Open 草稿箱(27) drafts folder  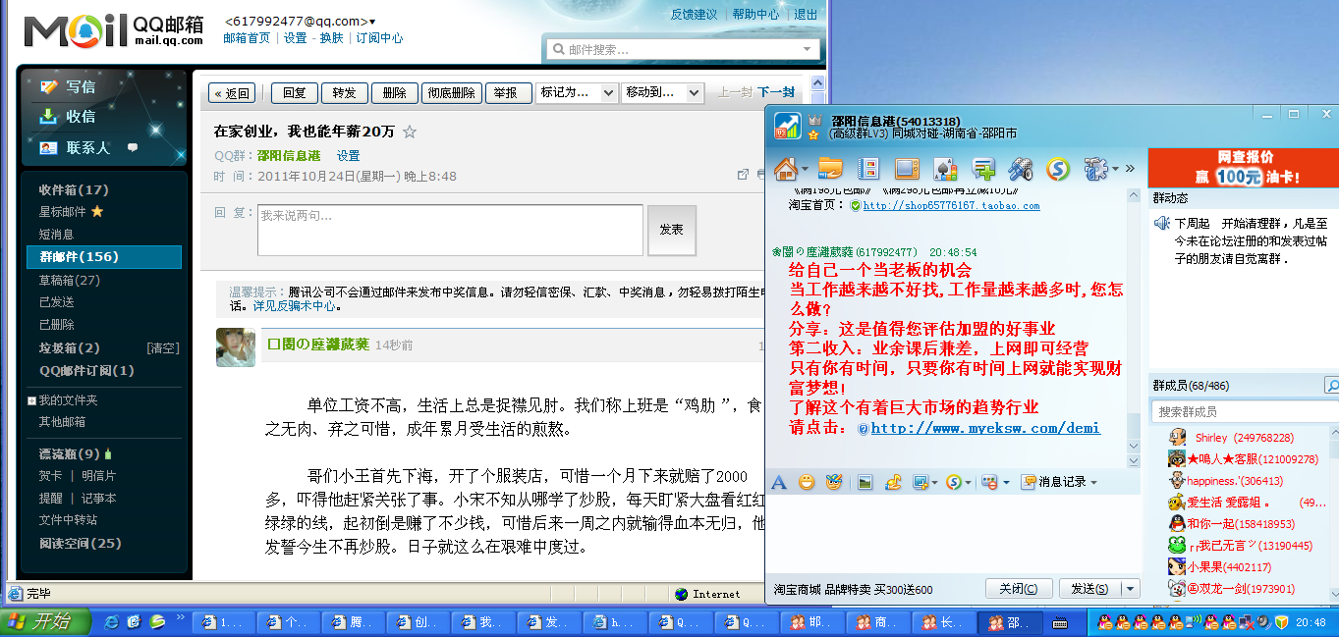tap(70, 280)
